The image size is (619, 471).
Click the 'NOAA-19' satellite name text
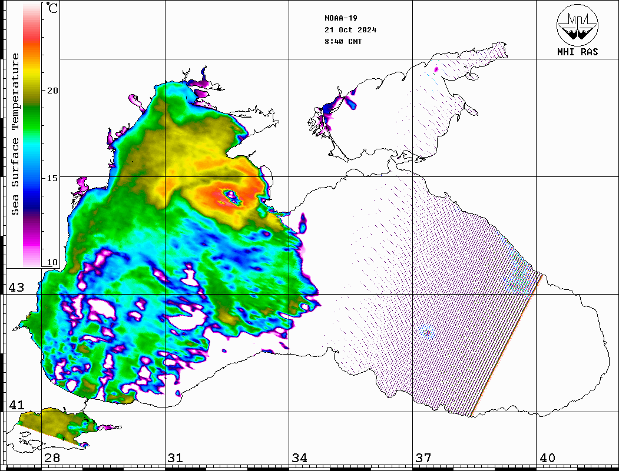(341, 18)
